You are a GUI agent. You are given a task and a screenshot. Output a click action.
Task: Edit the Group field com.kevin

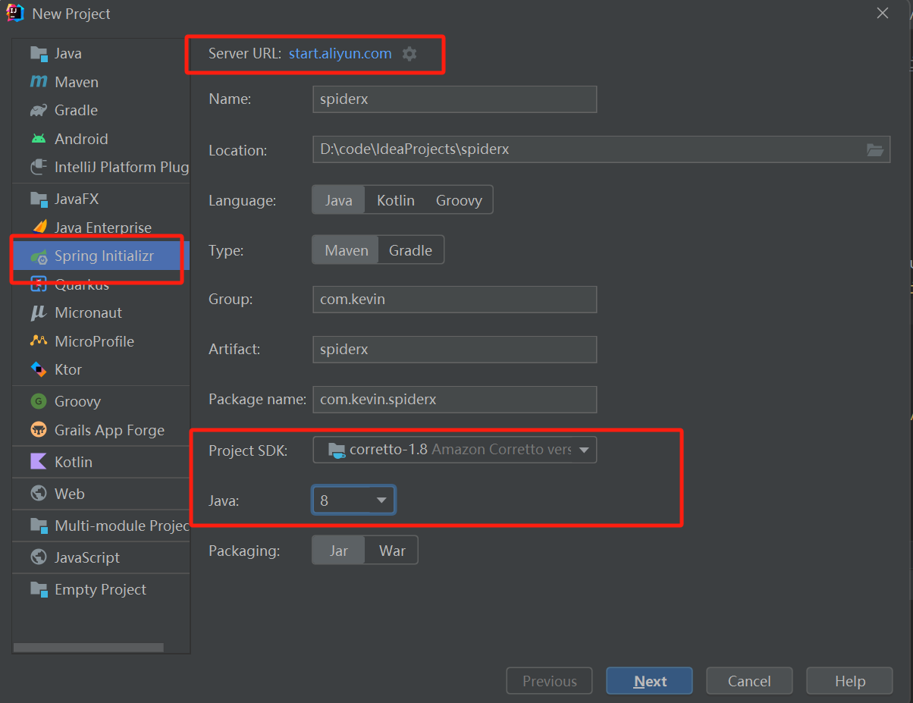click(455, 300)
